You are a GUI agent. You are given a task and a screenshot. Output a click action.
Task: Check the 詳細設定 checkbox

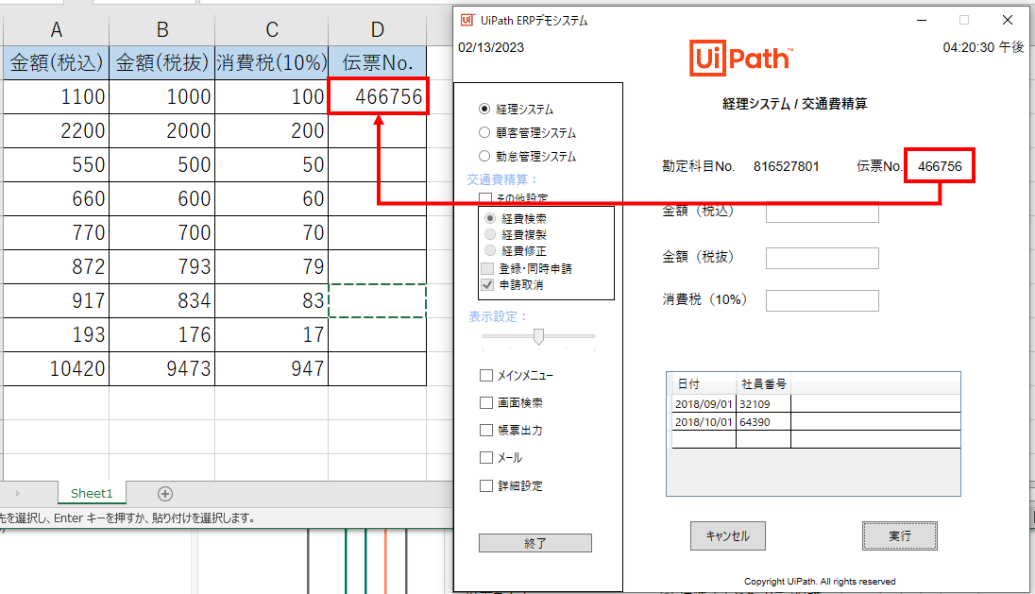486,485
